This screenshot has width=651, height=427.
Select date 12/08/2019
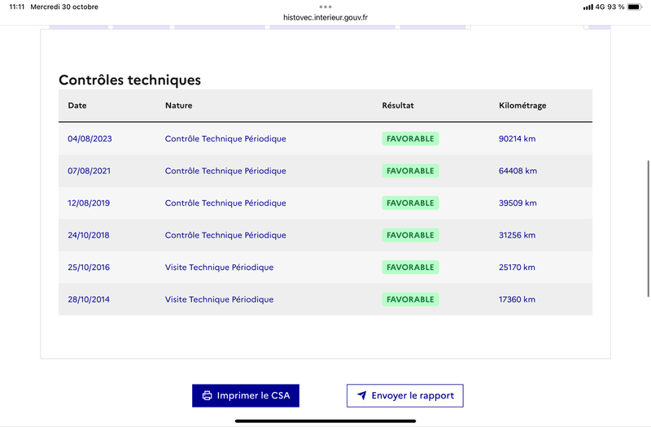[x=89, y=203]
